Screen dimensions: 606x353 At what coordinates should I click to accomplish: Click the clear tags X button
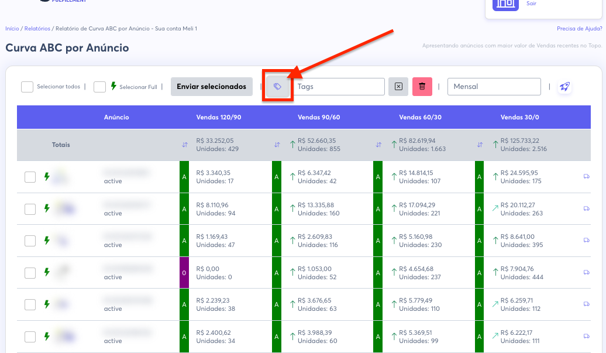click(x=398, y=87)
